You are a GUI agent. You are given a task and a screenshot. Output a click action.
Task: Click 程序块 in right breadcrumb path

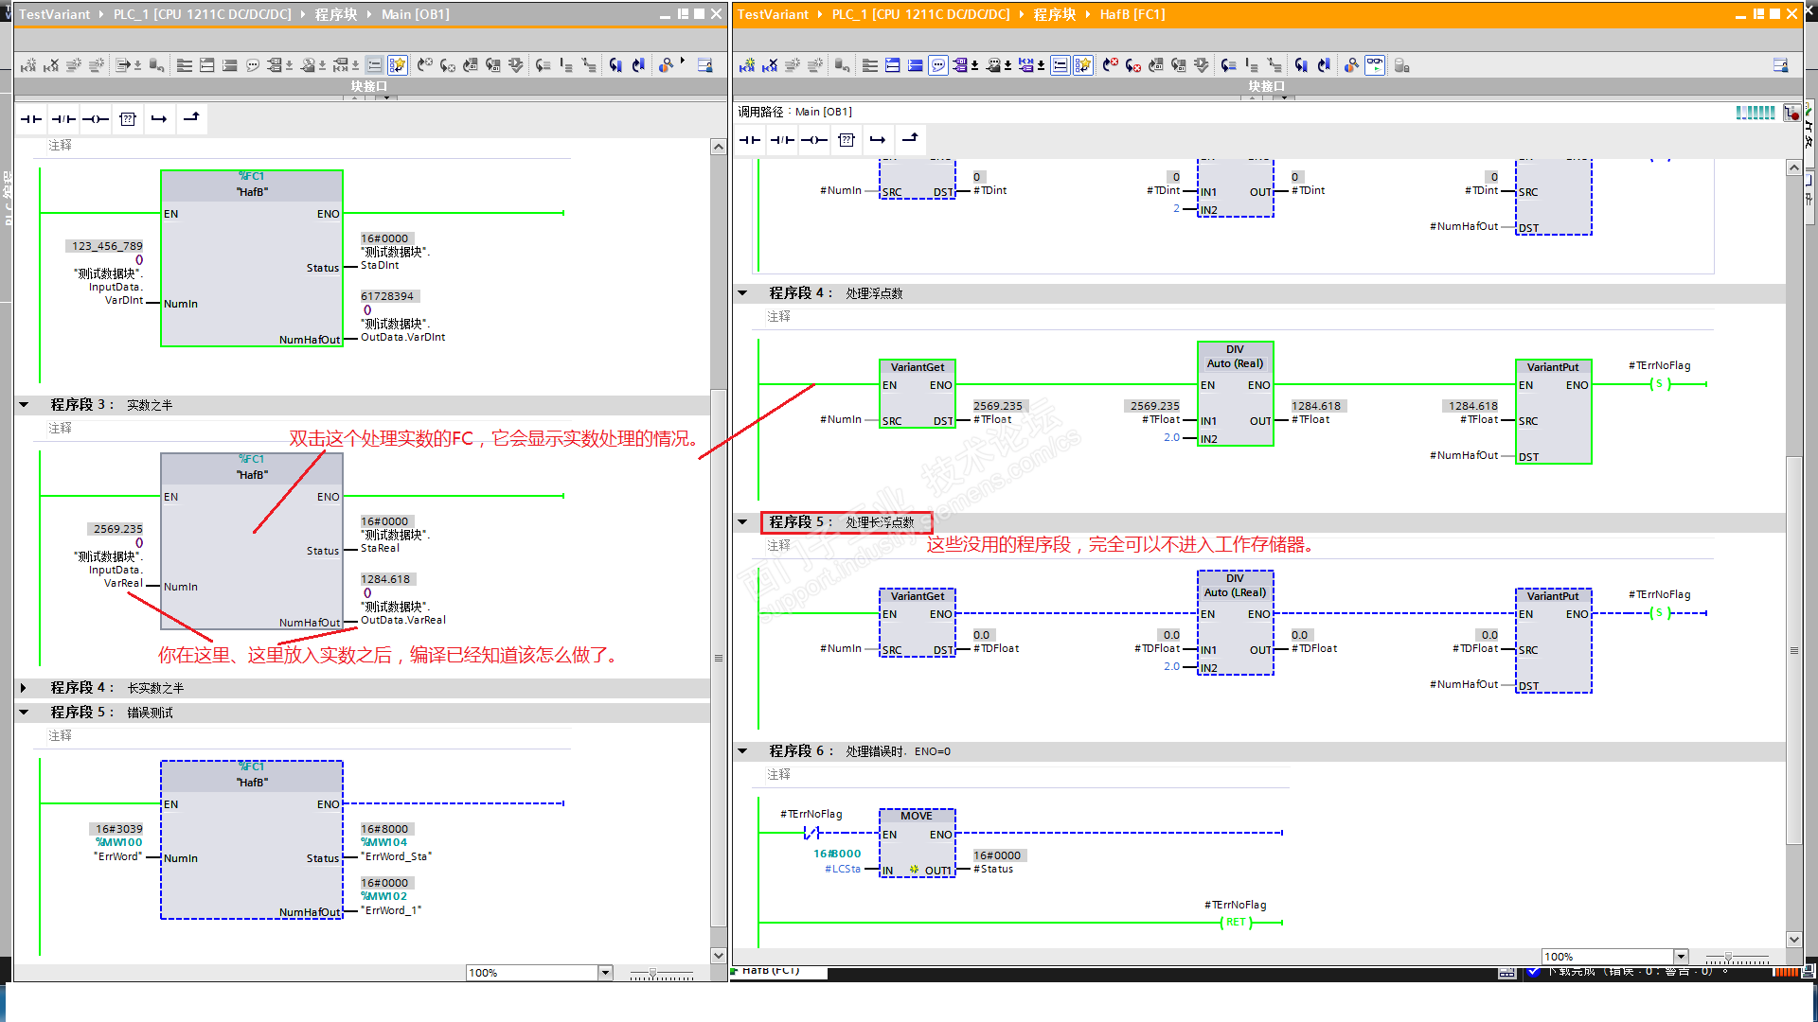point(1054,14)
